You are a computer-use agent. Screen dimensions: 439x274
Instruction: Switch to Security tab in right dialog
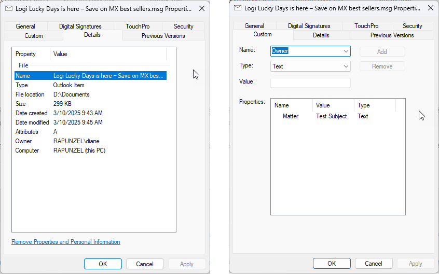413,26
